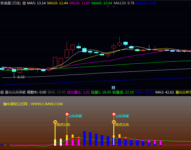The height and width of the screenshot is (150, 191).
Task: Select the MA120 indicator label
Action: [x=124, y=3]
